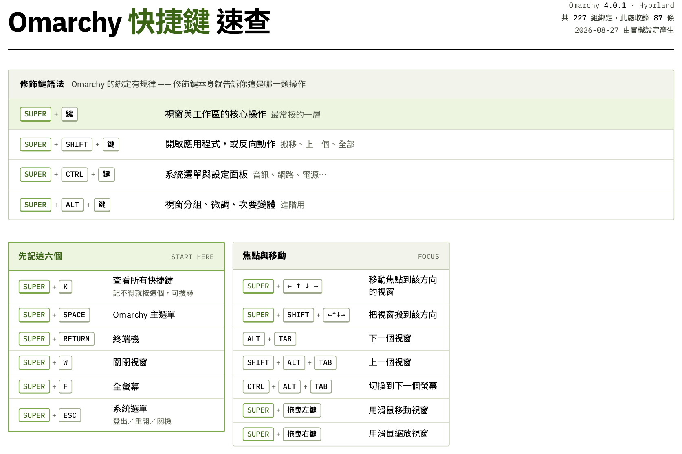Click the "搬移、上一個、全部" note
Screen dimensions: 682x454
click(317, 144)
